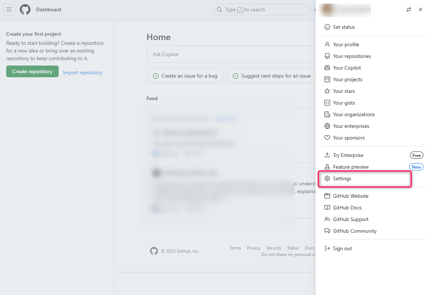Click the Home heading text
Screen dimensions: 427x295
[158, 37]
